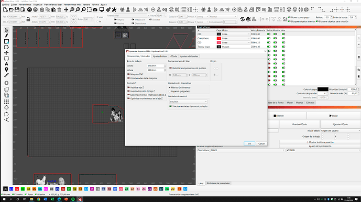The height and width of the screenshot is (202, 361).
Task: Select the Polygon tool in left toolbar
Action: click(x=6, y=47)
